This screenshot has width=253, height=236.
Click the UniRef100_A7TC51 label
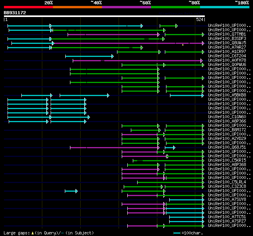227,217
